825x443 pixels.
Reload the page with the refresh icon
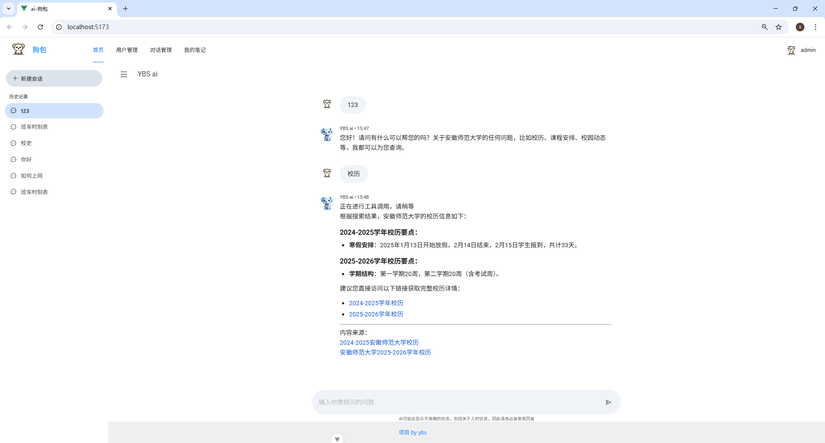pyautogui.click(x=40, y=27)
